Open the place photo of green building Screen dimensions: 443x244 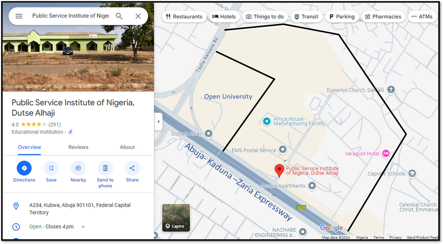[78, 58]
